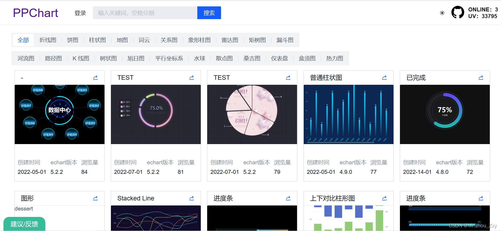Click the 已完成 card title
The image size is (501, 231).
pyautogui.click(x=416, y=78)
